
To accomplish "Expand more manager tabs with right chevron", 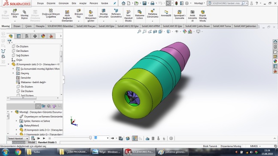I will [61, 36].
